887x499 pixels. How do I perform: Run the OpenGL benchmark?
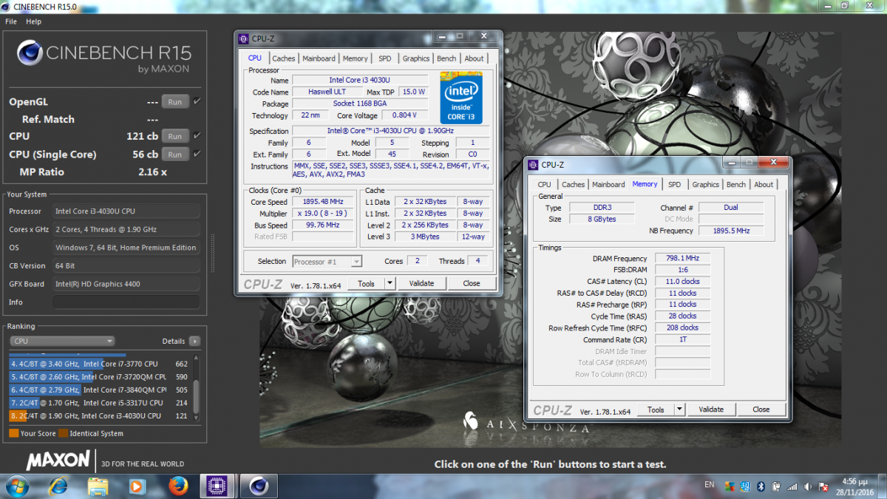(x=174, y=102)
